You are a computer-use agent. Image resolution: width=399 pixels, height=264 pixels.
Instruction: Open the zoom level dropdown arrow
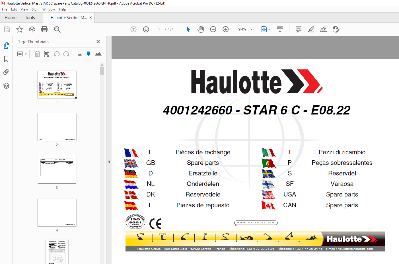tap(252, 29)
